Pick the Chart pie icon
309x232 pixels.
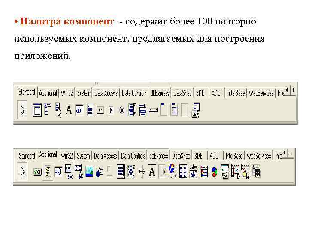pos(215,171)
